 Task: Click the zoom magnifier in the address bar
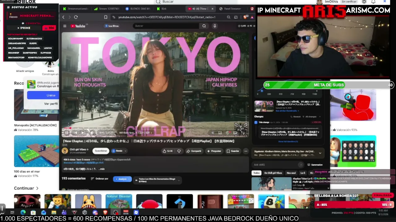pos(229,17)
